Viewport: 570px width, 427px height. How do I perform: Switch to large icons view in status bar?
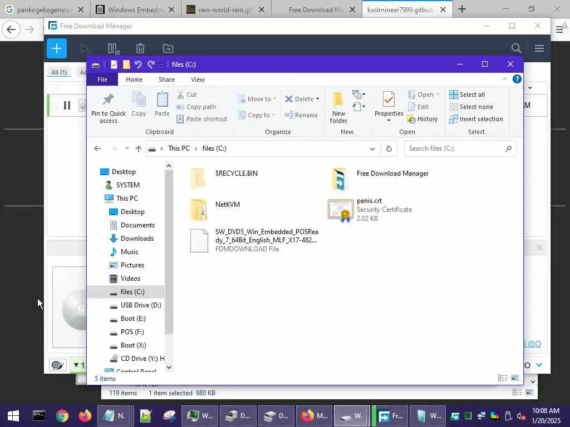pos(515,378)
